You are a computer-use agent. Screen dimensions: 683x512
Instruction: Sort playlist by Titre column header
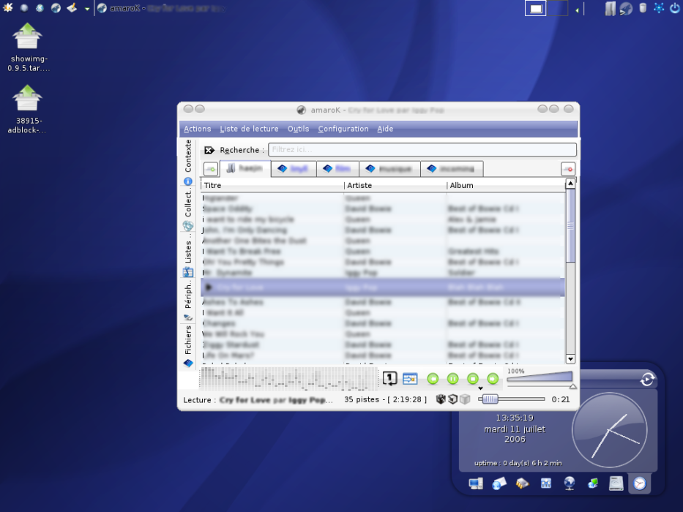(272, 186)
